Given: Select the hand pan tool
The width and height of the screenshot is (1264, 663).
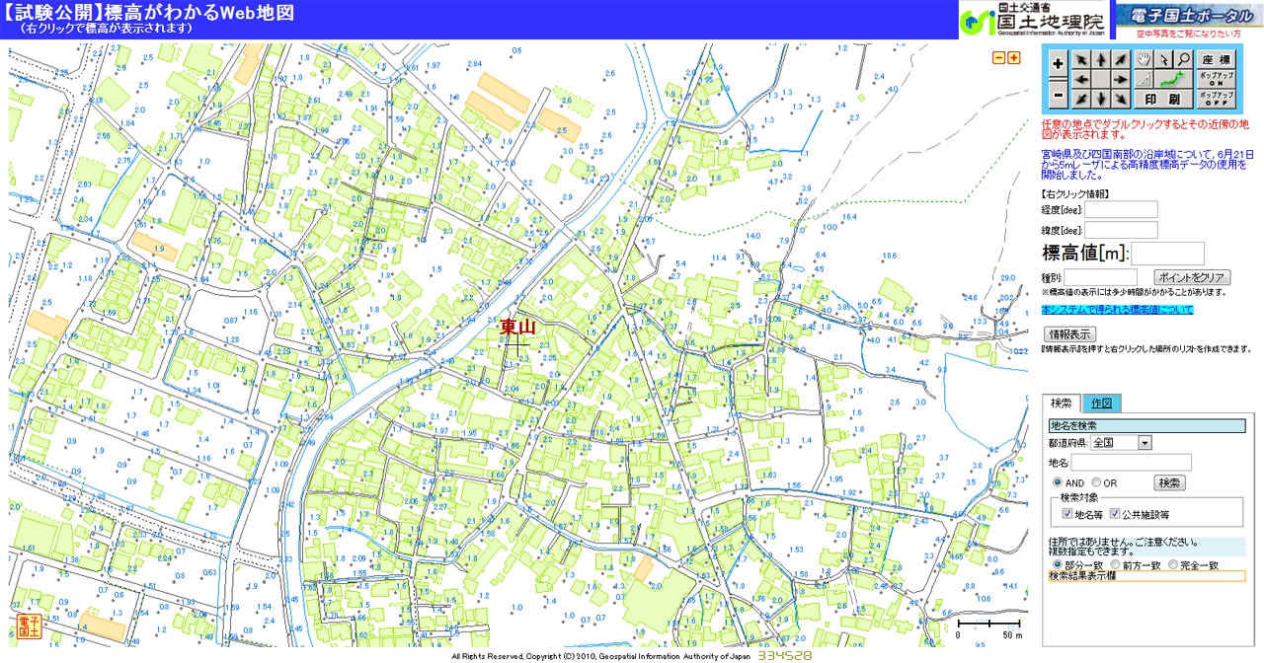Looking at the screenshot, I should click(1143, 60).
